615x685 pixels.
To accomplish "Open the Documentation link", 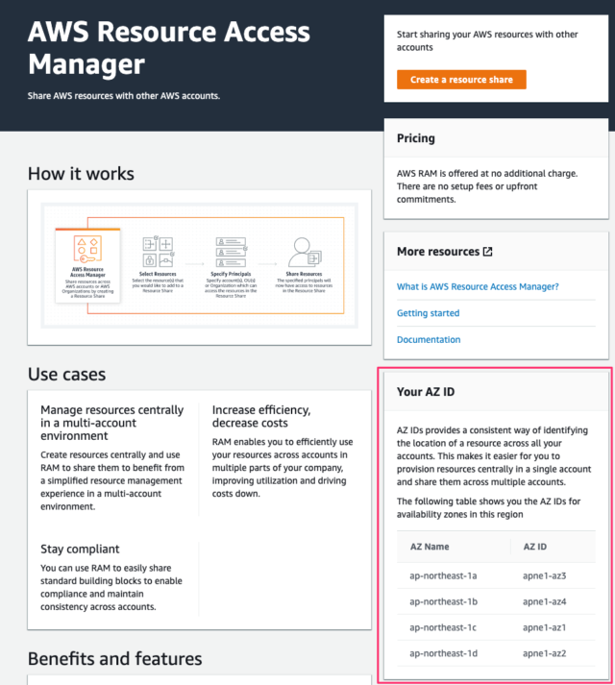I will tap(429, 339).
